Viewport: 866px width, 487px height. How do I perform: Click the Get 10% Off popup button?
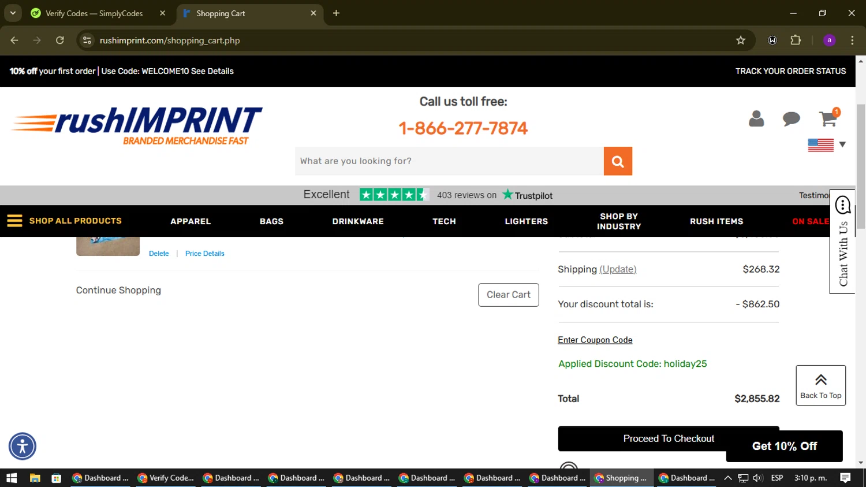click(x=784, y=446)
